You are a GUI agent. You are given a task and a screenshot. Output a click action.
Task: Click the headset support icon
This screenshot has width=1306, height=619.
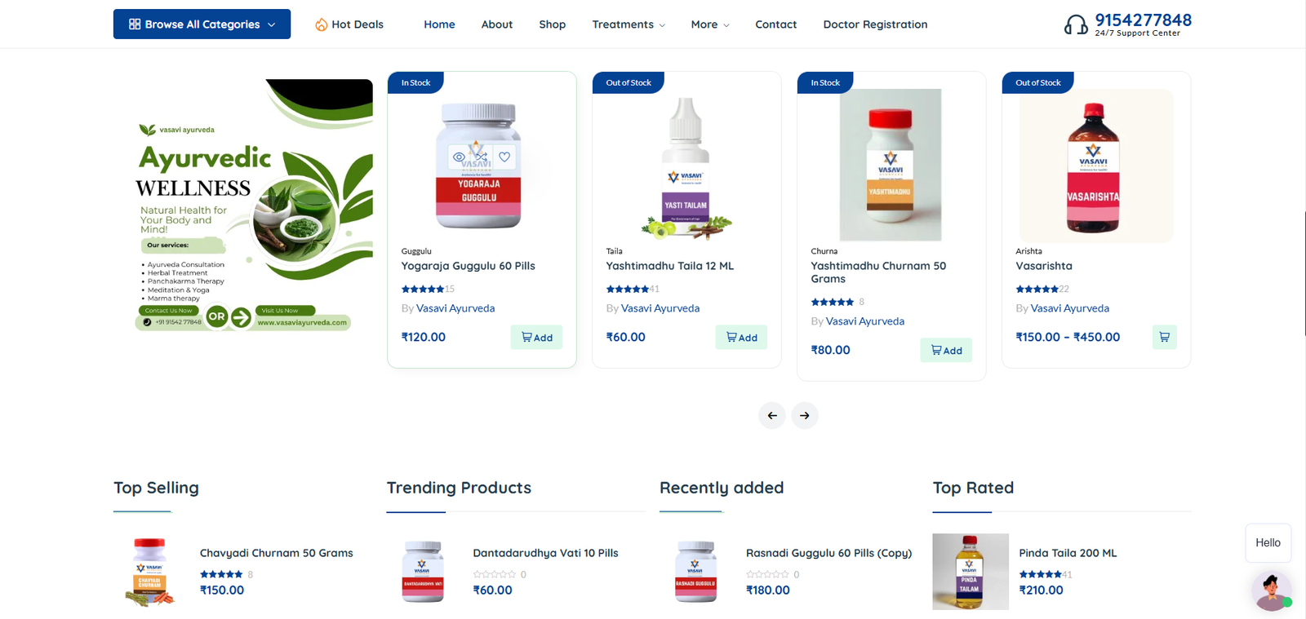(x=1075, y=25)
